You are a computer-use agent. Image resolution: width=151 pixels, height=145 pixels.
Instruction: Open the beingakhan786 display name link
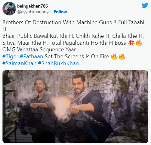point(32,6)
